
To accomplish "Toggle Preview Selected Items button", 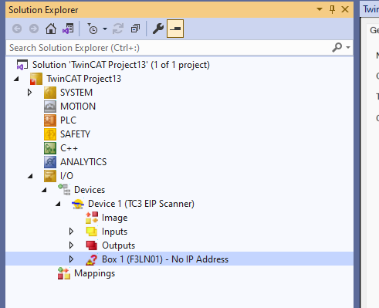I will pyautogui.click(x=175, y=29).
